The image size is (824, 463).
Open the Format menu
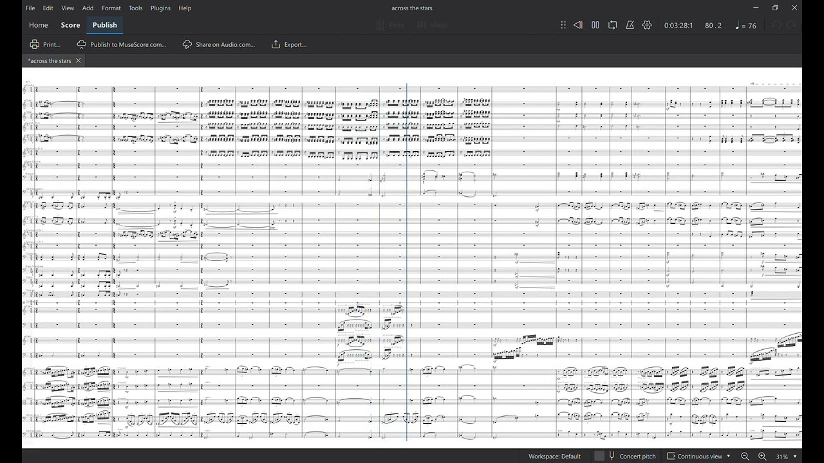point(111,8)
